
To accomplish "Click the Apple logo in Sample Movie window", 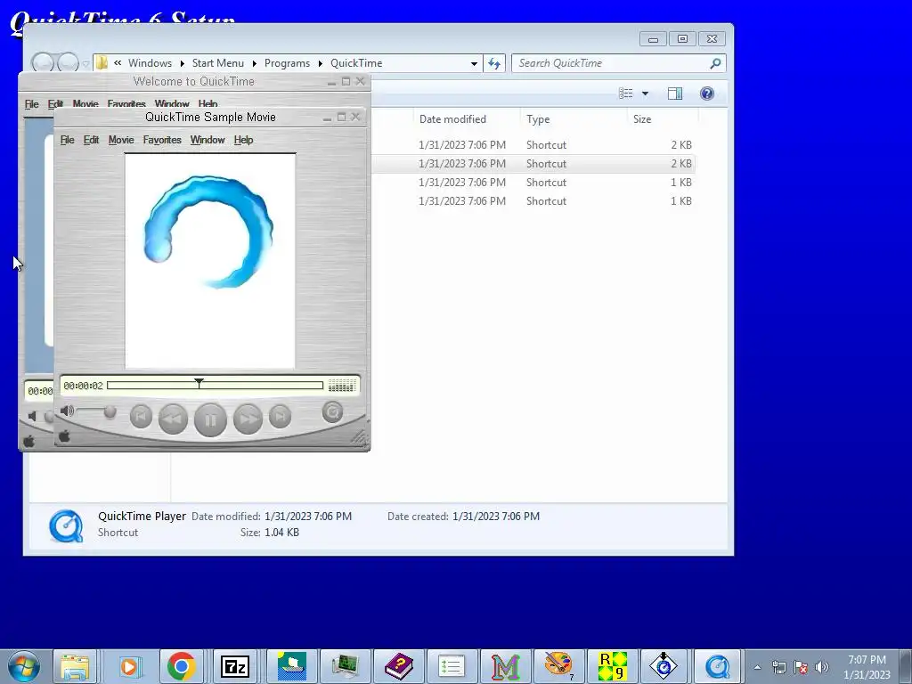I will tap(64, 436).
